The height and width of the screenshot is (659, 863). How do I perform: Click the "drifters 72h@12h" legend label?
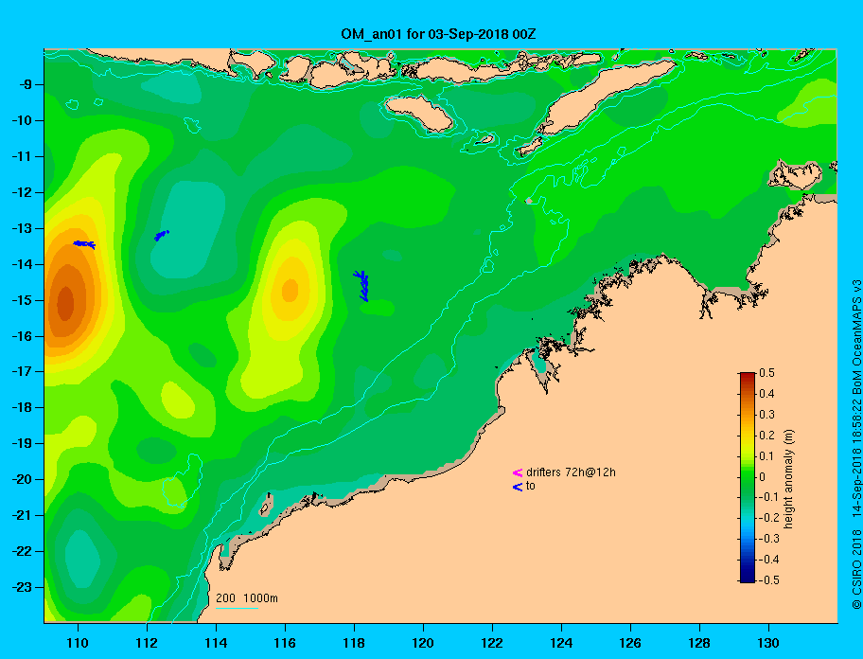point(571,472)
